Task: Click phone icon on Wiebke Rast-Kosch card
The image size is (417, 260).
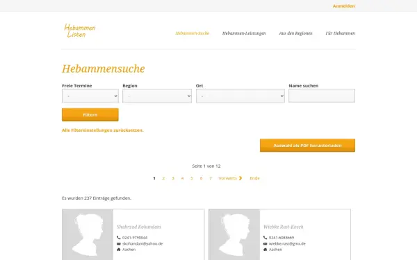Action: (265, 237)
